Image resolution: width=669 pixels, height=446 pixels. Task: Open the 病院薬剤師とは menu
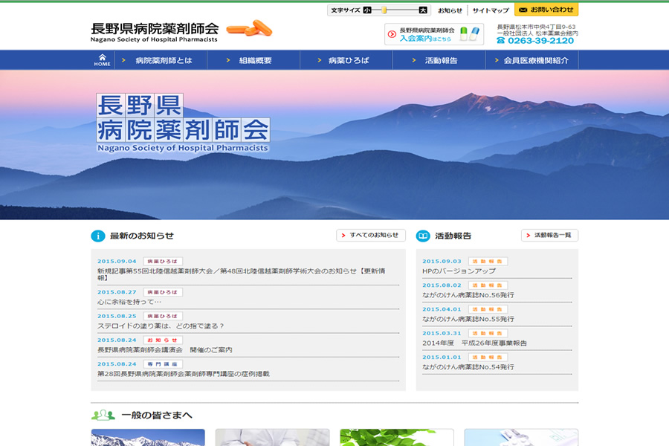161,60
